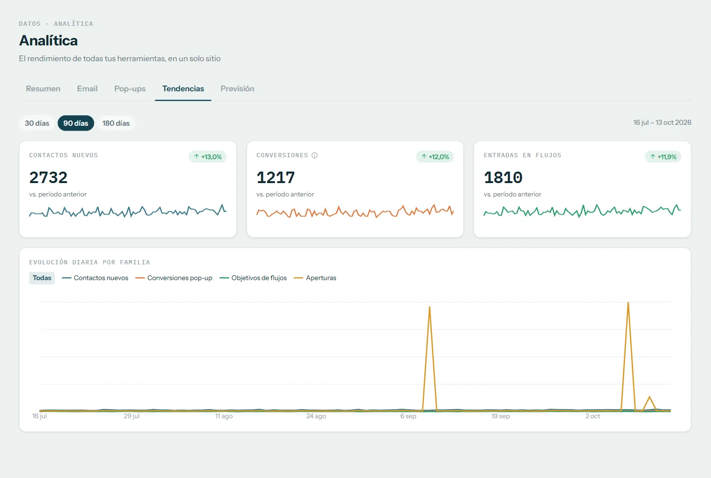The image size is (711, 478).
Task: Click the 29 jul axis label
Action: pos(132,416)
